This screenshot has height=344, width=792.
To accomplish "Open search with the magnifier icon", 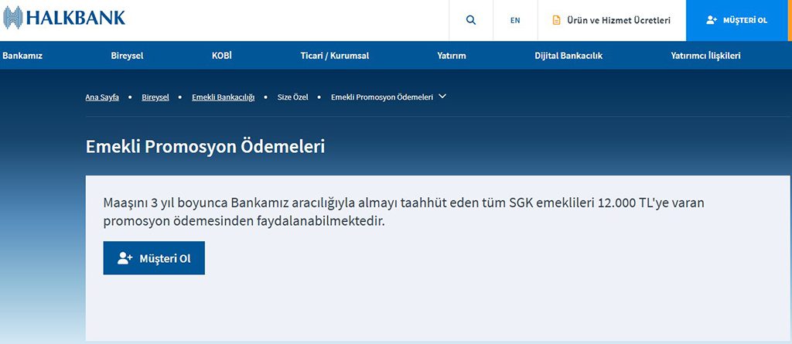I will 471,20.
